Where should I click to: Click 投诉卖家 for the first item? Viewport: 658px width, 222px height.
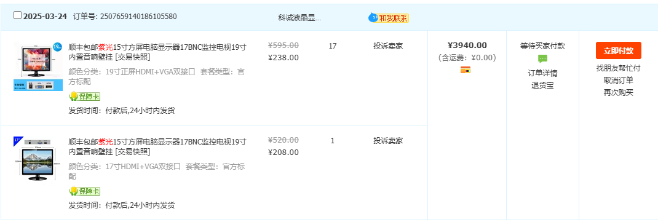pyautogui.click(x=388, y=46)
